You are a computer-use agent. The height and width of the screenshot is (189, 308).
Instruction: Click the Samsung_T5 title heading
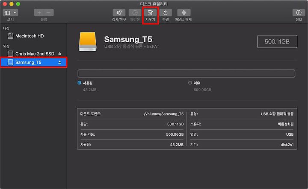(x=128, y=39)
